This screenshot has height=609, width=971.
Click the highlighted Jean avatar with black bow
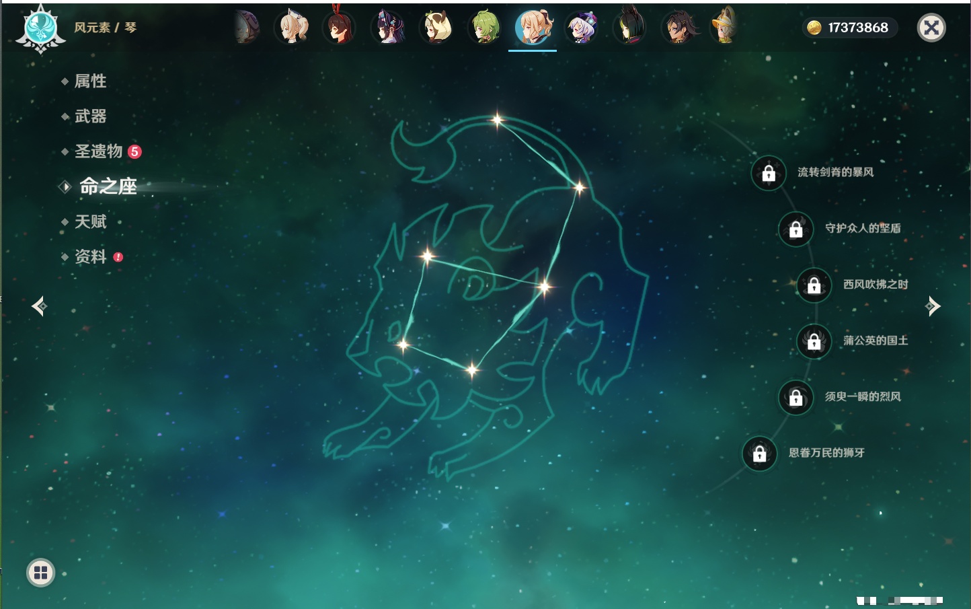coord(533,27)
